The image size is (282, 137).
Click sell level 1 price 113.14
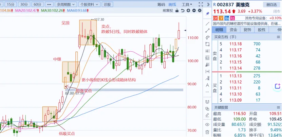[x=236, y=68]
